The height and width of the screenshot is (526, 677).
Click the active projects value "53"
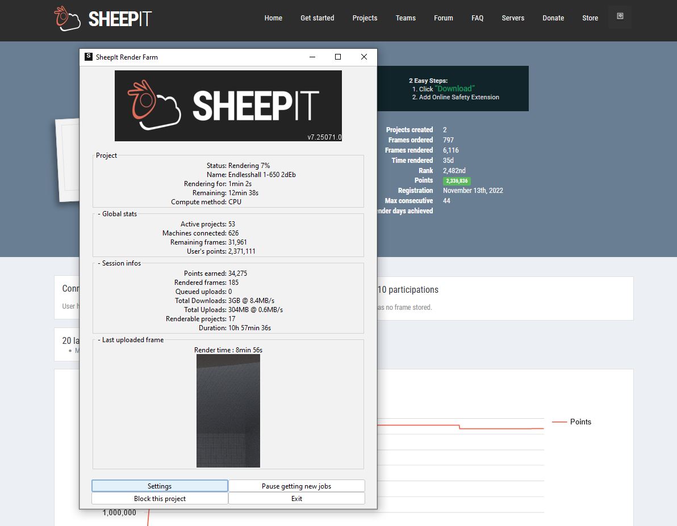[x=232, y=224]
